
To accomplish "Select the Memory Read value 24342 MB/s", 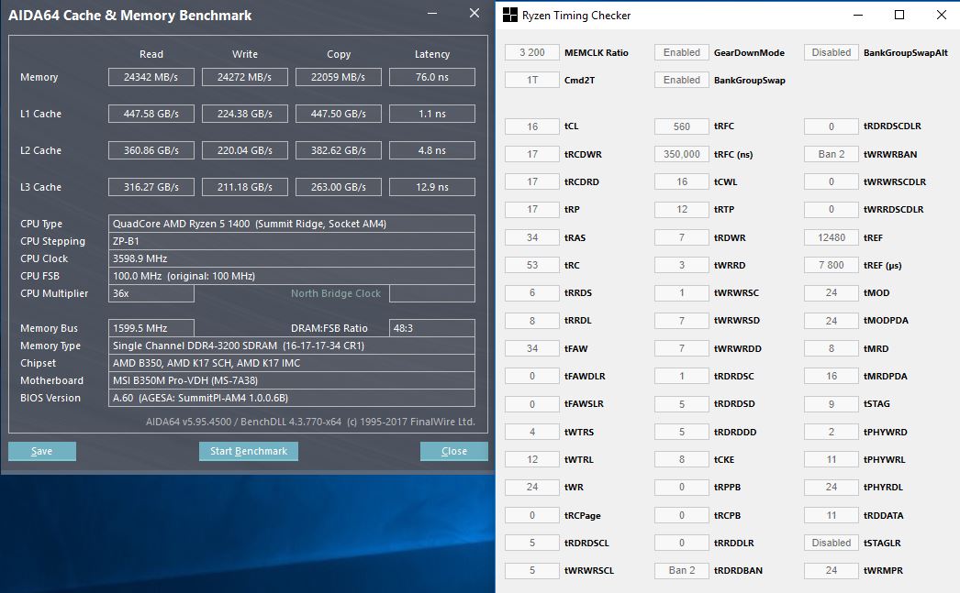I will pyautogui.click(x=151, y=77).
